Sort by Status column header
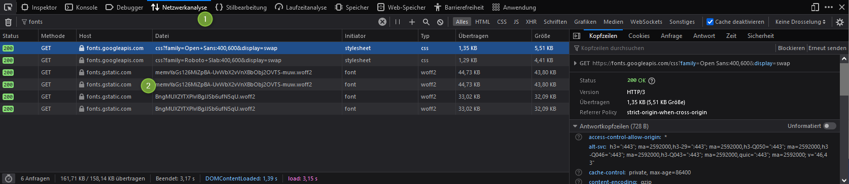 (x=19, y=36)
